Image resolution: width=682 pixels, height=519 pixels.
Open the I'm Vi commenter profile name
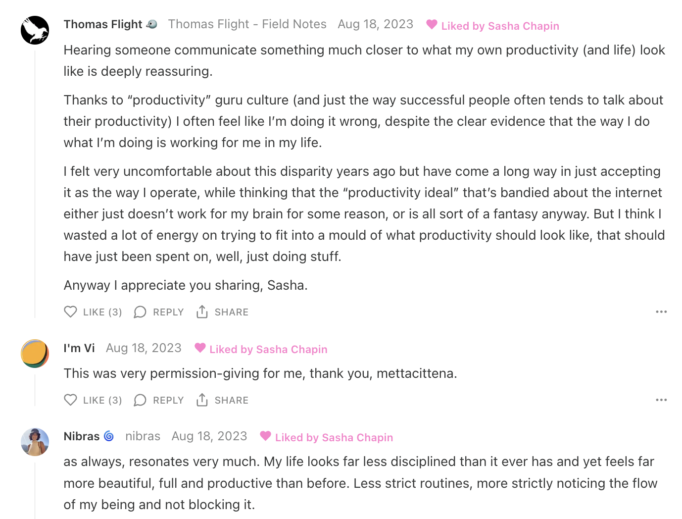pyautogui.click(x=79, y=348)
